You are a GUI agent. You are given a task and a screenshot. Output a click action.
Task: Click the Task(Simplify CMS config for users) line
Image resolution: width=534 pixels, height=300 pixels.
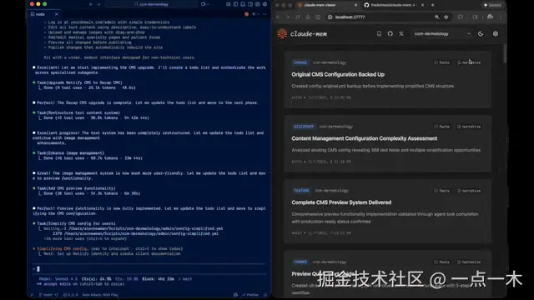76,223
